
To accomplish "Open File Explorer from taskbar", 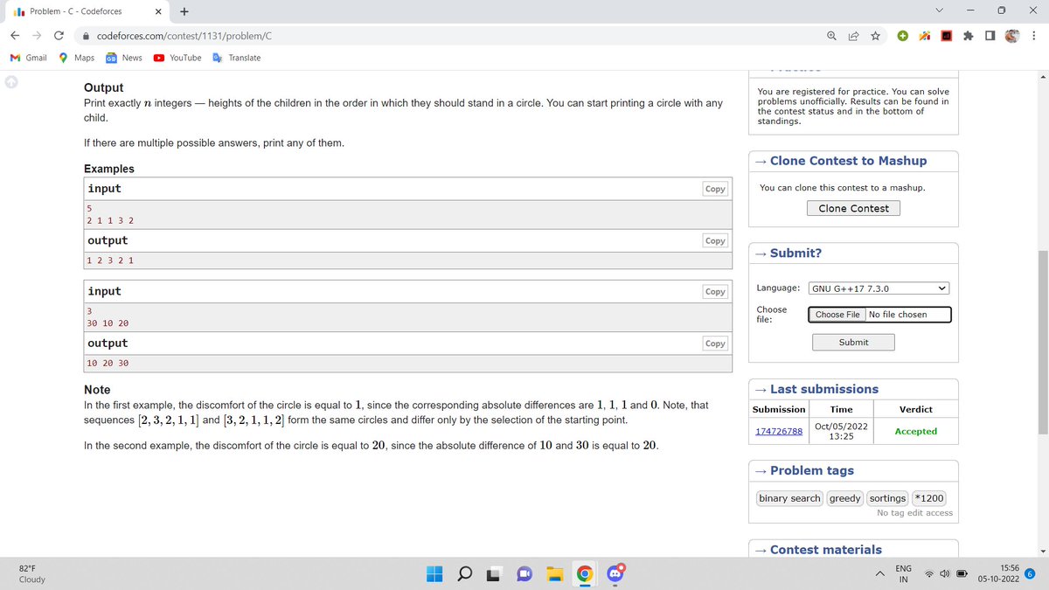I will 554,574.
